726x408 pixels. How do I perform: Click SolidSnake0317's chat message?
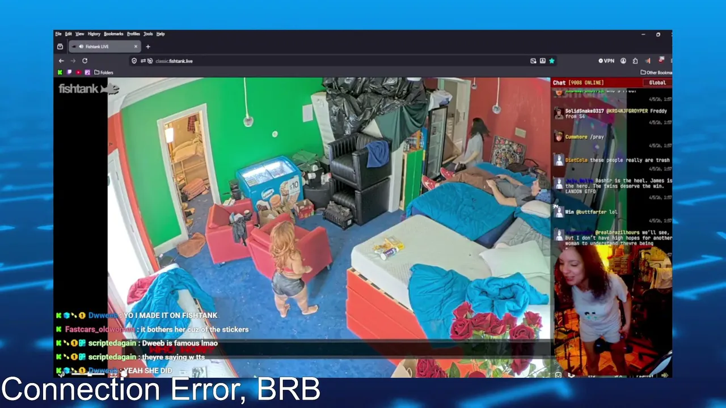(x=613, y=114)
